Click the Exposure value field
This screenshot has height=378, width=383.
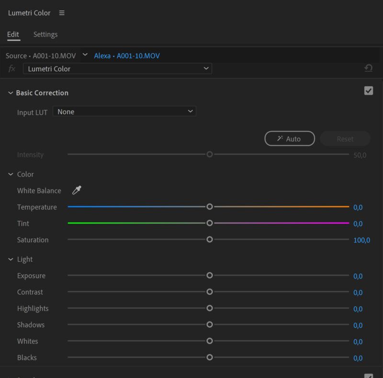click(x=358, y=276)
